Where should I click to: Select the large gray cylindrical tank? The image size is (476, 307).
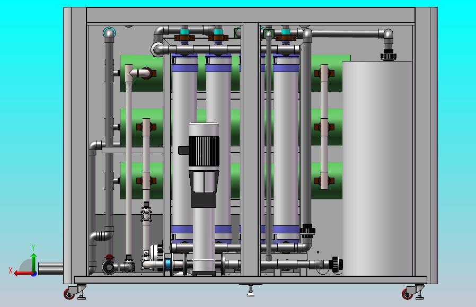[x=377, y=168]
